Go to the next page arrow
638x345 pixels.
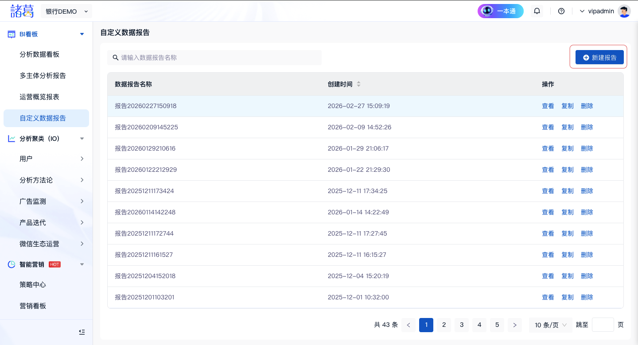pos(514,325)
